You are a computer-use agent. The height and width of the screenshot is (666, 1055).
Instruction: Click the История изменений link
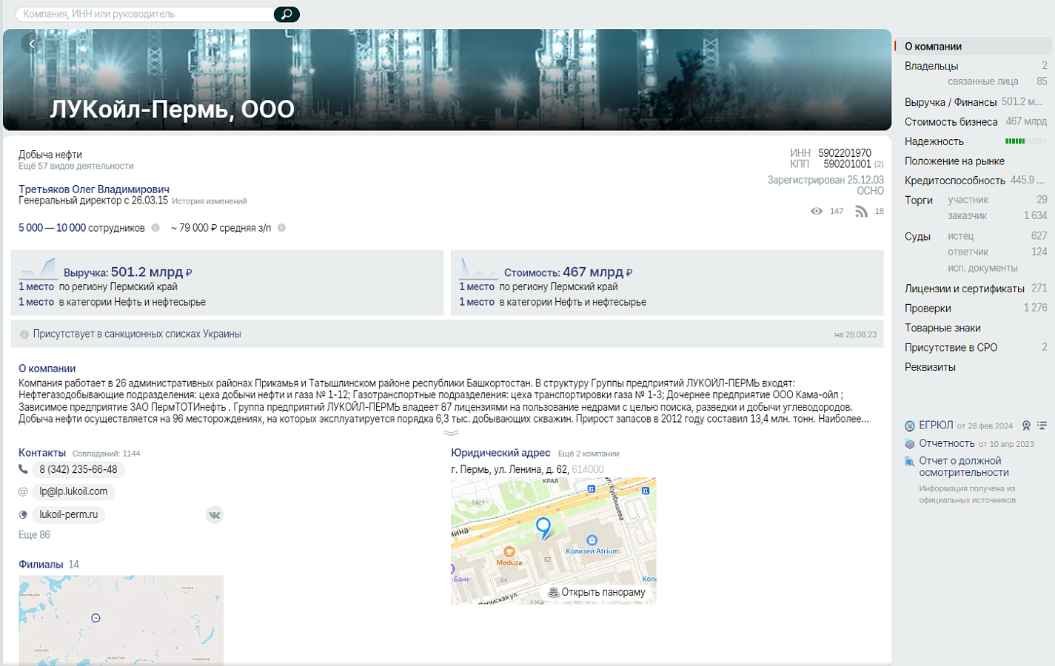point(210,201)
